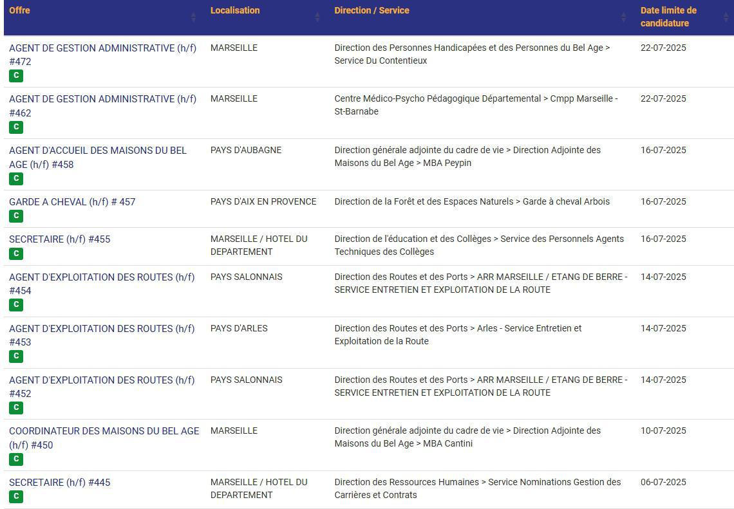Viewport: 734px width, 509px height.
Task: Click date 14-07-2025 in offer #453 row
Action: point(663,328)
